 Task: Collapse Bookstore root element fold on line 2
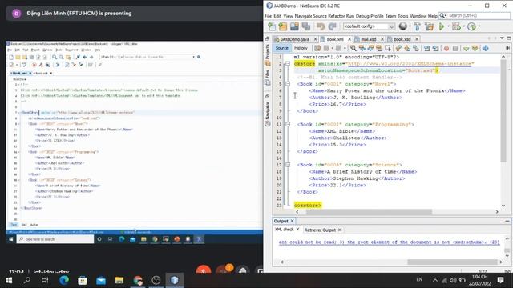pyautogui.click(x=288, y=64)
